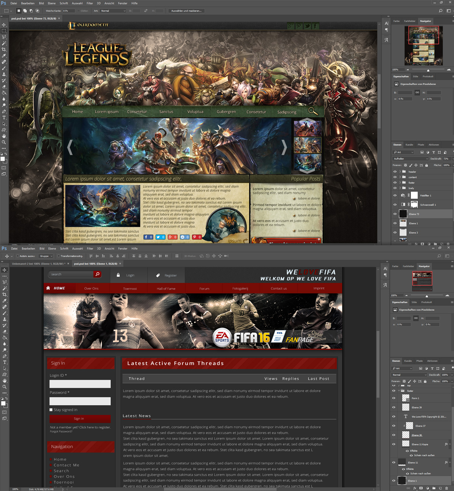Click Register link in FIFA mockup
Image resolution: width=454 pixels, height=491 pixels.
click(x=170, y=275)
